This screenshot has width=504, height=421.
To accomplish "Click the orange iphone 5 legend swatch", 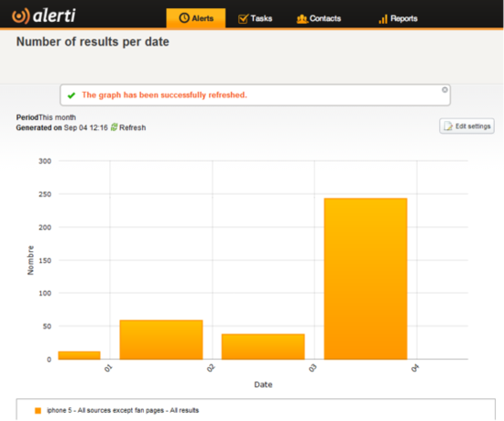I will click(38, 411).
